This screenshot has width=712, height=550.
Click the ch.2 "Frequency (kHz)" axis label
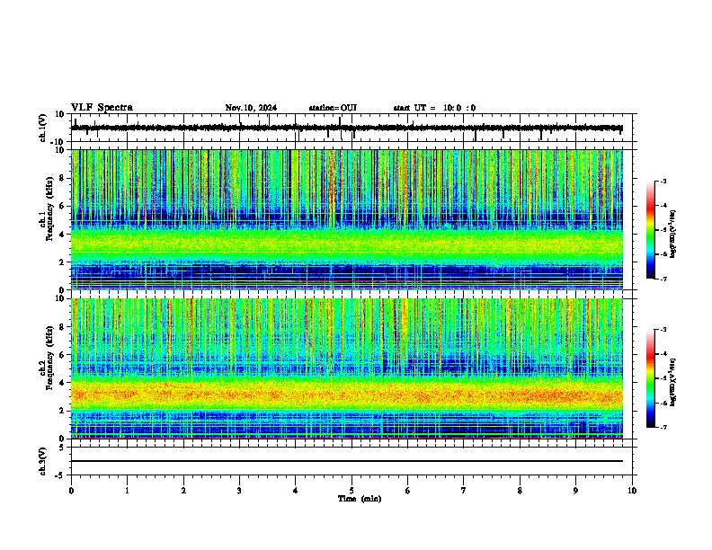(x=49, y=358)
